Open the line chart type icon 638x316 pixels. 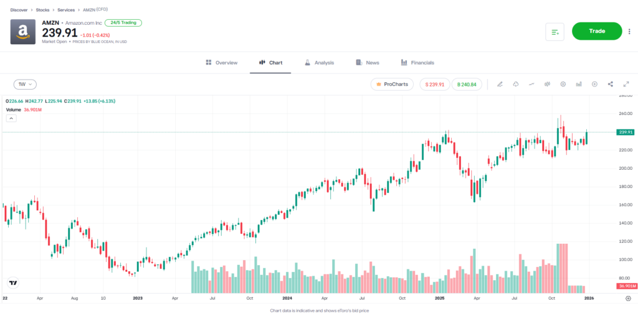tap(531, 84)
